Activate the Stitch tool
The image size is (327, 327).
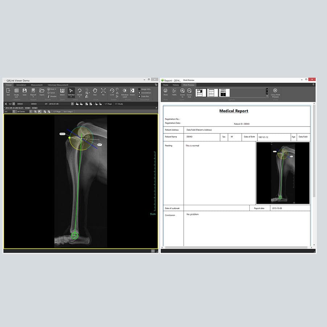click(x=62, y=92)
